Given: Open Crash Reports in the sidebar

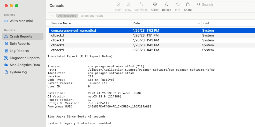Looking at the screenshot, I should click(x=23, y=36).
